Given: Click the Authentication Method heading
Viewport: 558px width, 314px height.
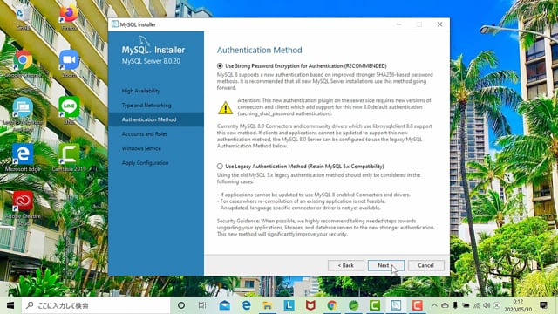Looking at the screenshot, I should pyautogui.click(x=260, y=50).
